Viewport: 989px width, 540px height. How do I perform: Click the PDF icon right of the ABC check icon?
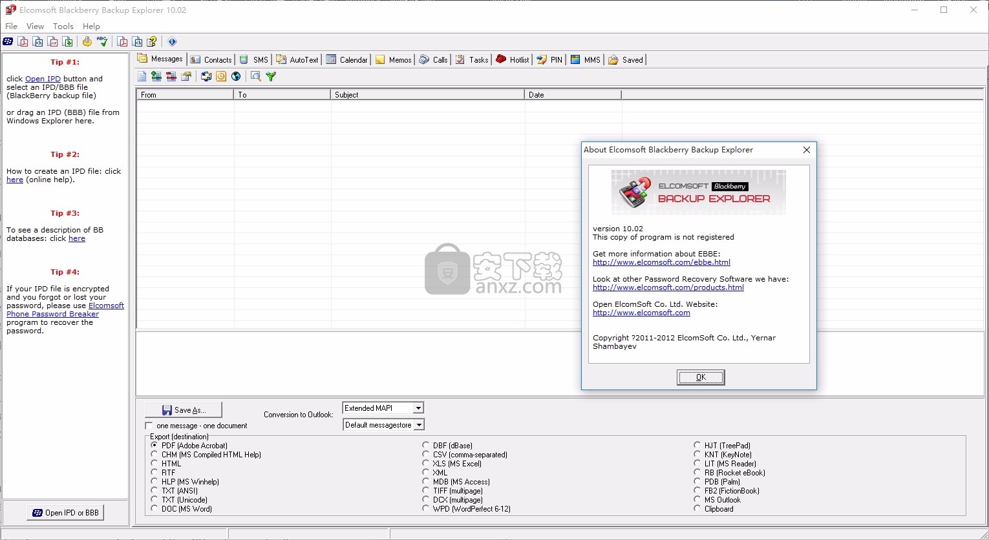coord(122,41)
